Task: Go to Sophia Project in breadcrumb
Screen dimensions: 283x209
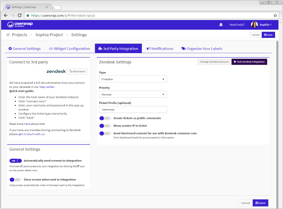Action: (x=49, y=34)
